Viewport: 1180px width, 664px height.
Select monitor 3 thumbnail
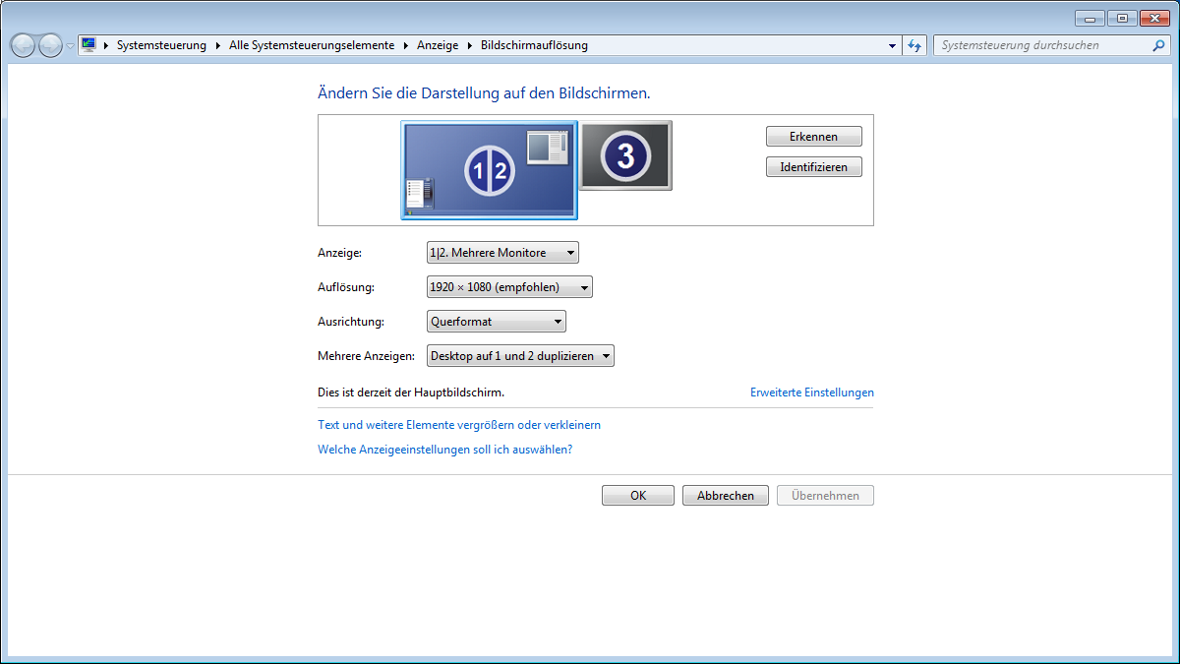[x=625, y=155]
